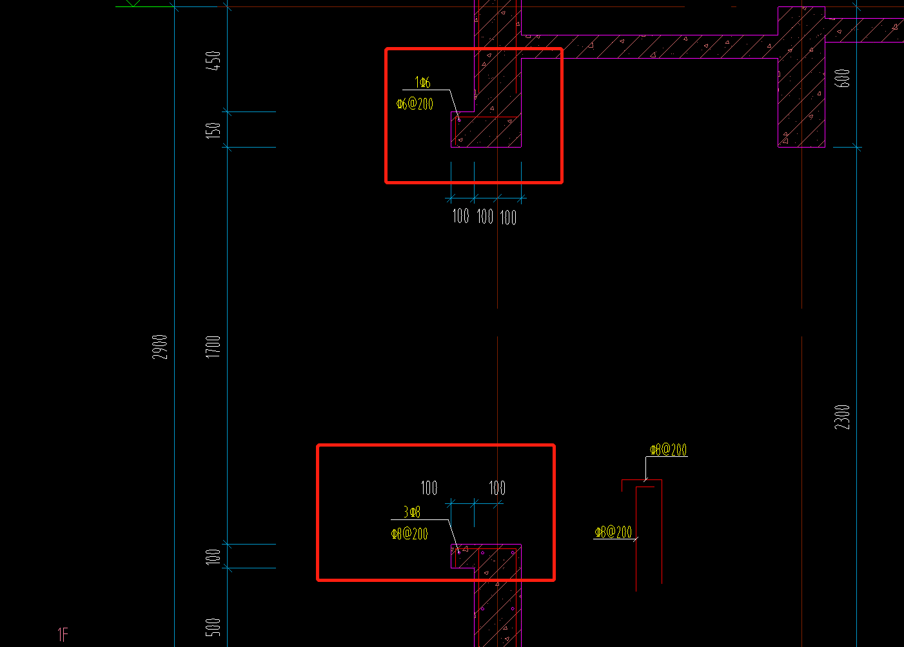
Task: Click the 2900 overall dimension value
Action: click(x=160, y=347)
